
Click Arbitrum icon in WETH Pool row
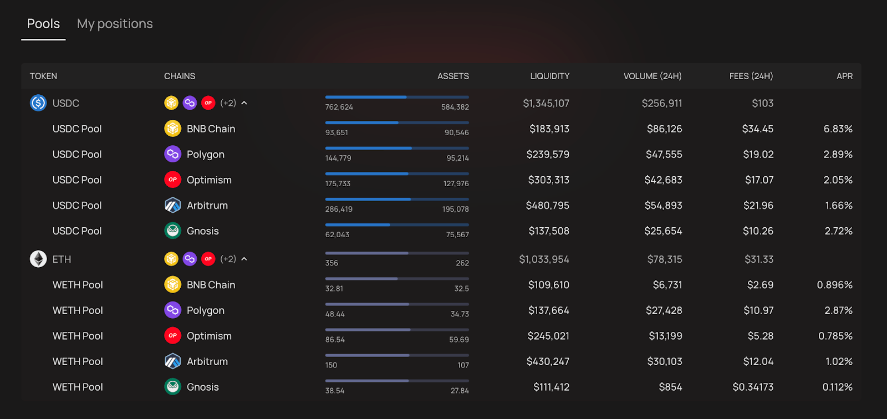click(173, 361)
